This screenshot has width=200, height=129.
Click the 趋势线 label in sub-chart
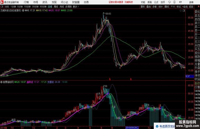pos(30,82)
